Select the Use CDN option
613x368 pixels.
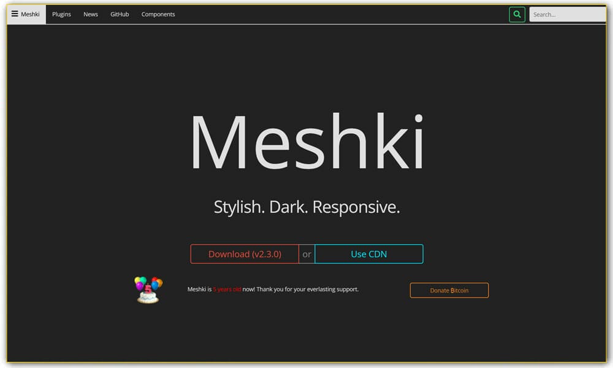368,253
